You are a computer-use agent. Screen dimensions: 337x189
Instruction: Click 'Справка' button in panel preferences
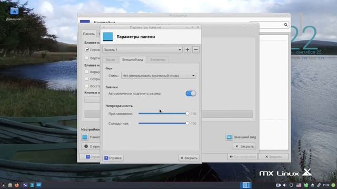[x=113, y=158]
